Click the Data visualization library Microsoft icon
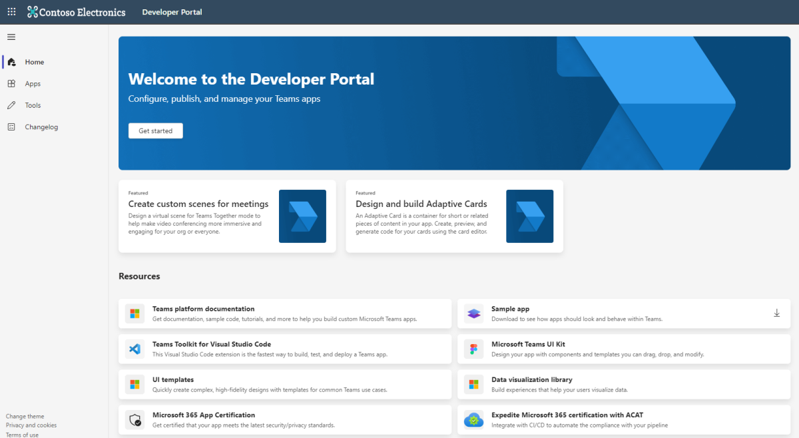The height and width of the screenshot is (438, 799). pos(473,384)
